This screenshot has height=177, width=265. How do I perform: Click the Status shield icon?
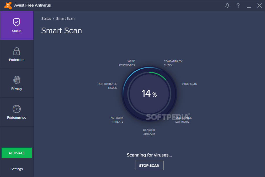click(x=17, y=22)
